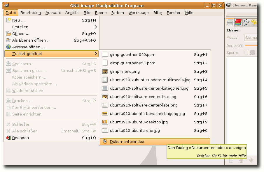Open the Paths tab icon in dock
Screen dimensions: 264x172
click(x=246, y=22)
